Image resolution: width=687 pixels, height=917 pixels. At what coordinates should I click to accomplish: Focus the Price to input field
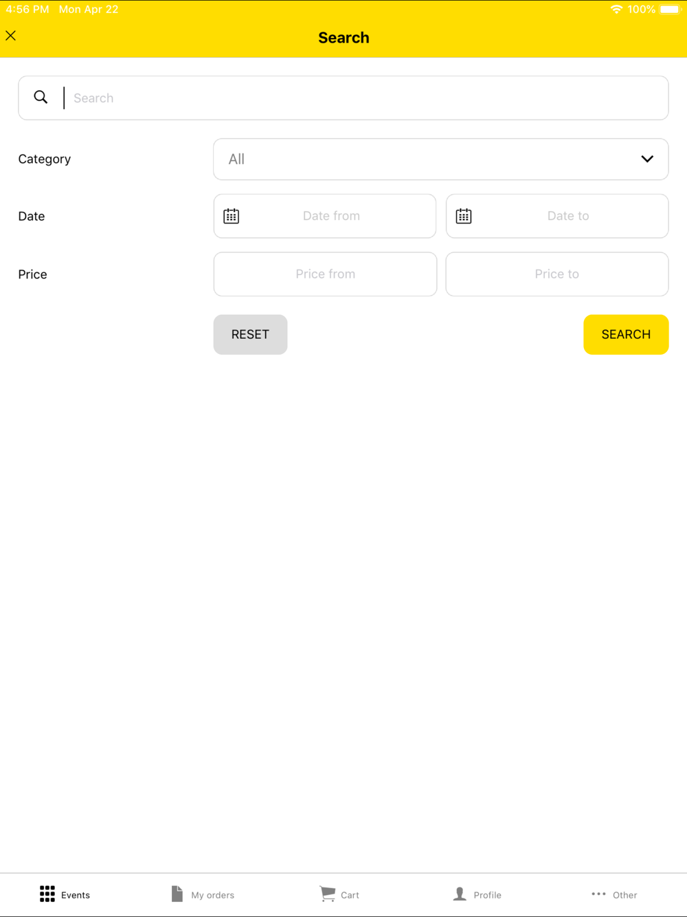(x=557, y=274)
